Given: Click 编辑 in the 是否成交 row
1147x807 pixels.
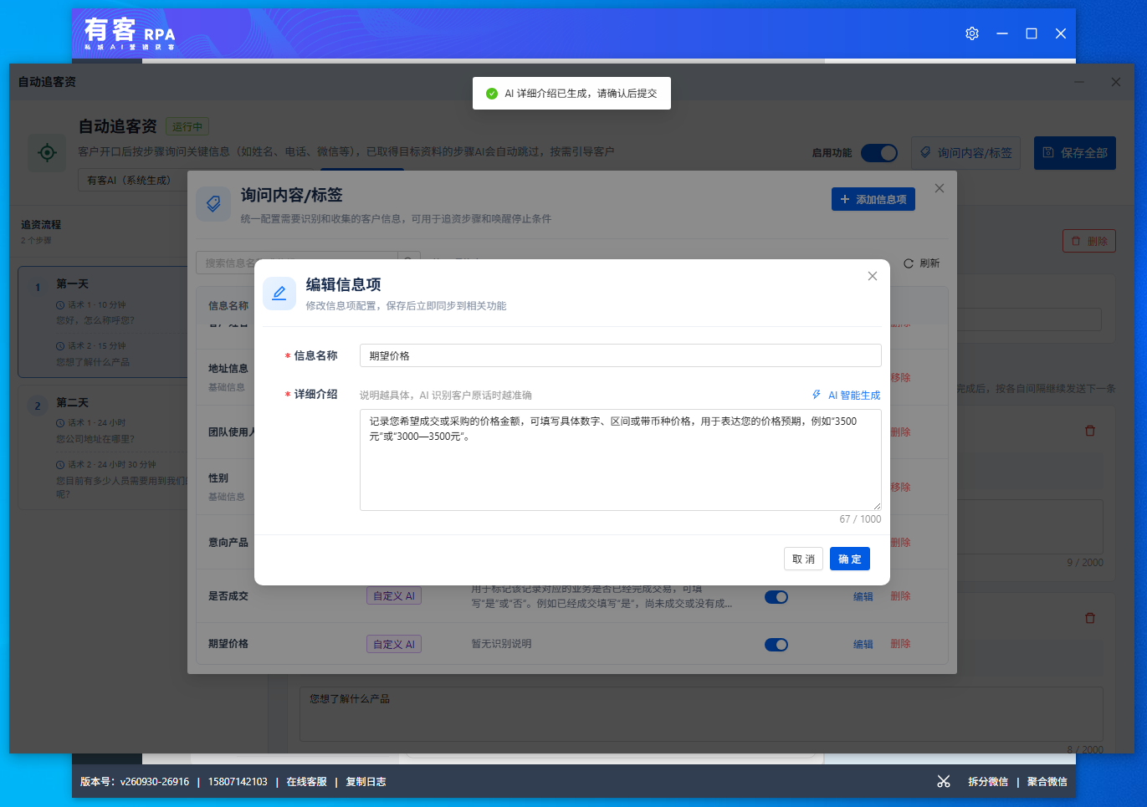Looking at the screenshot, I should coord(863,596).
